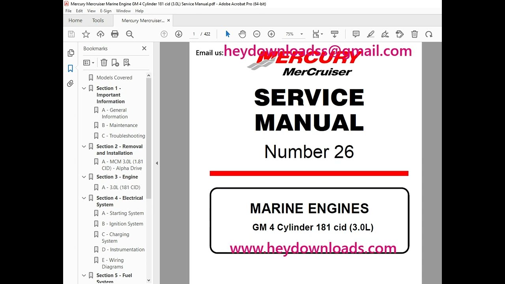Viewport: 505px width, 284px height.
Task: Click the upload to cloud icon
Action: [x=100, y=34]
